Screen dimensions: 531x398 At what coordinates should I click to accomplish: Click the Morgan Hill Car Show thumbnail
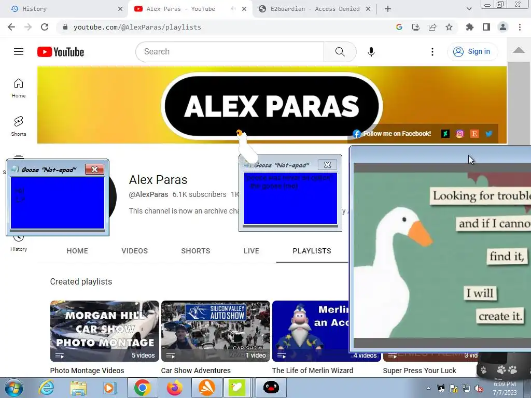(105, 331)
